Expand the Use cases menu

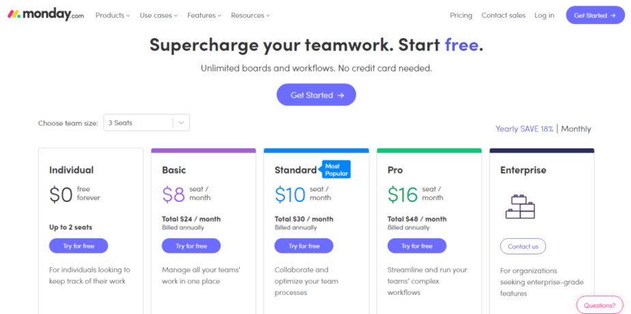[158, 16]
